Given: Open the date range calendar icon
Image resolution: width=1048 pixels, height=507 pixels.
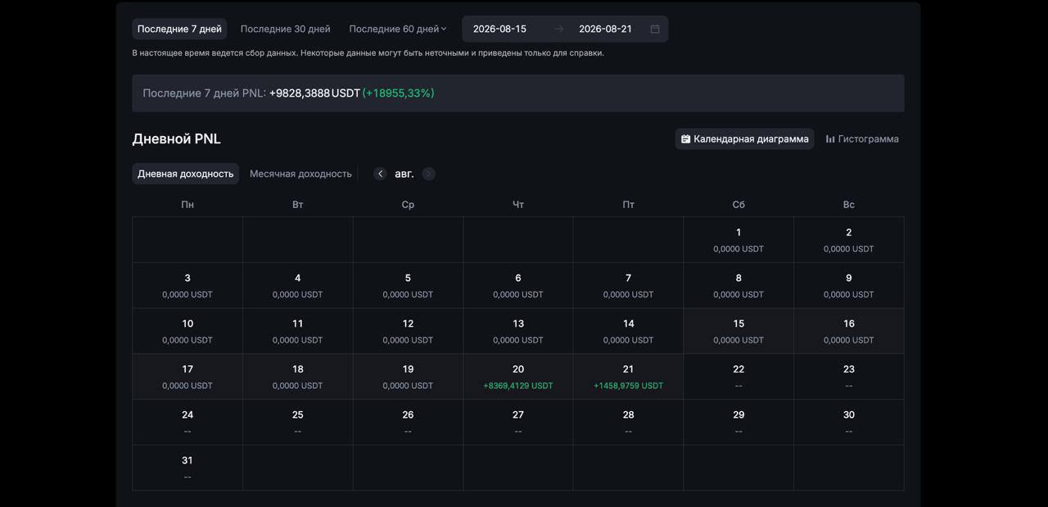Looking at the screenshot, I should pos(655,29).
